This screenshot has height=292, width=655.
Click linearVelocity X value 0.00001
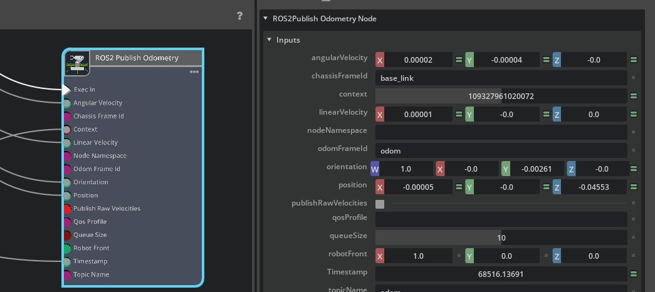(x=418, y=115)
